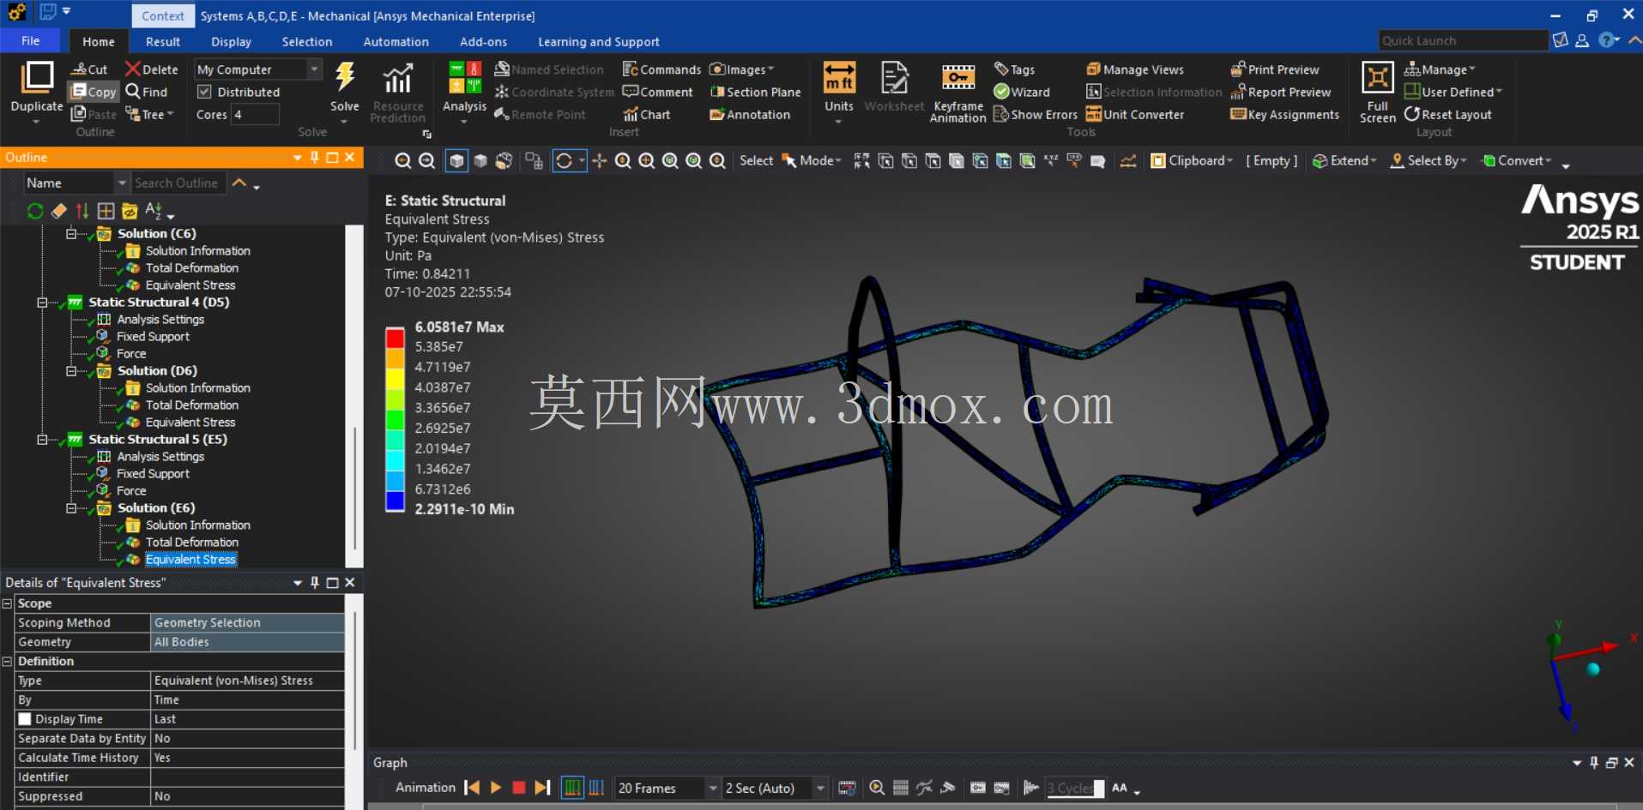Toggle Distributed animation frames mode
The height and width of the screenshot is (810, 1643).
point(571,787)
